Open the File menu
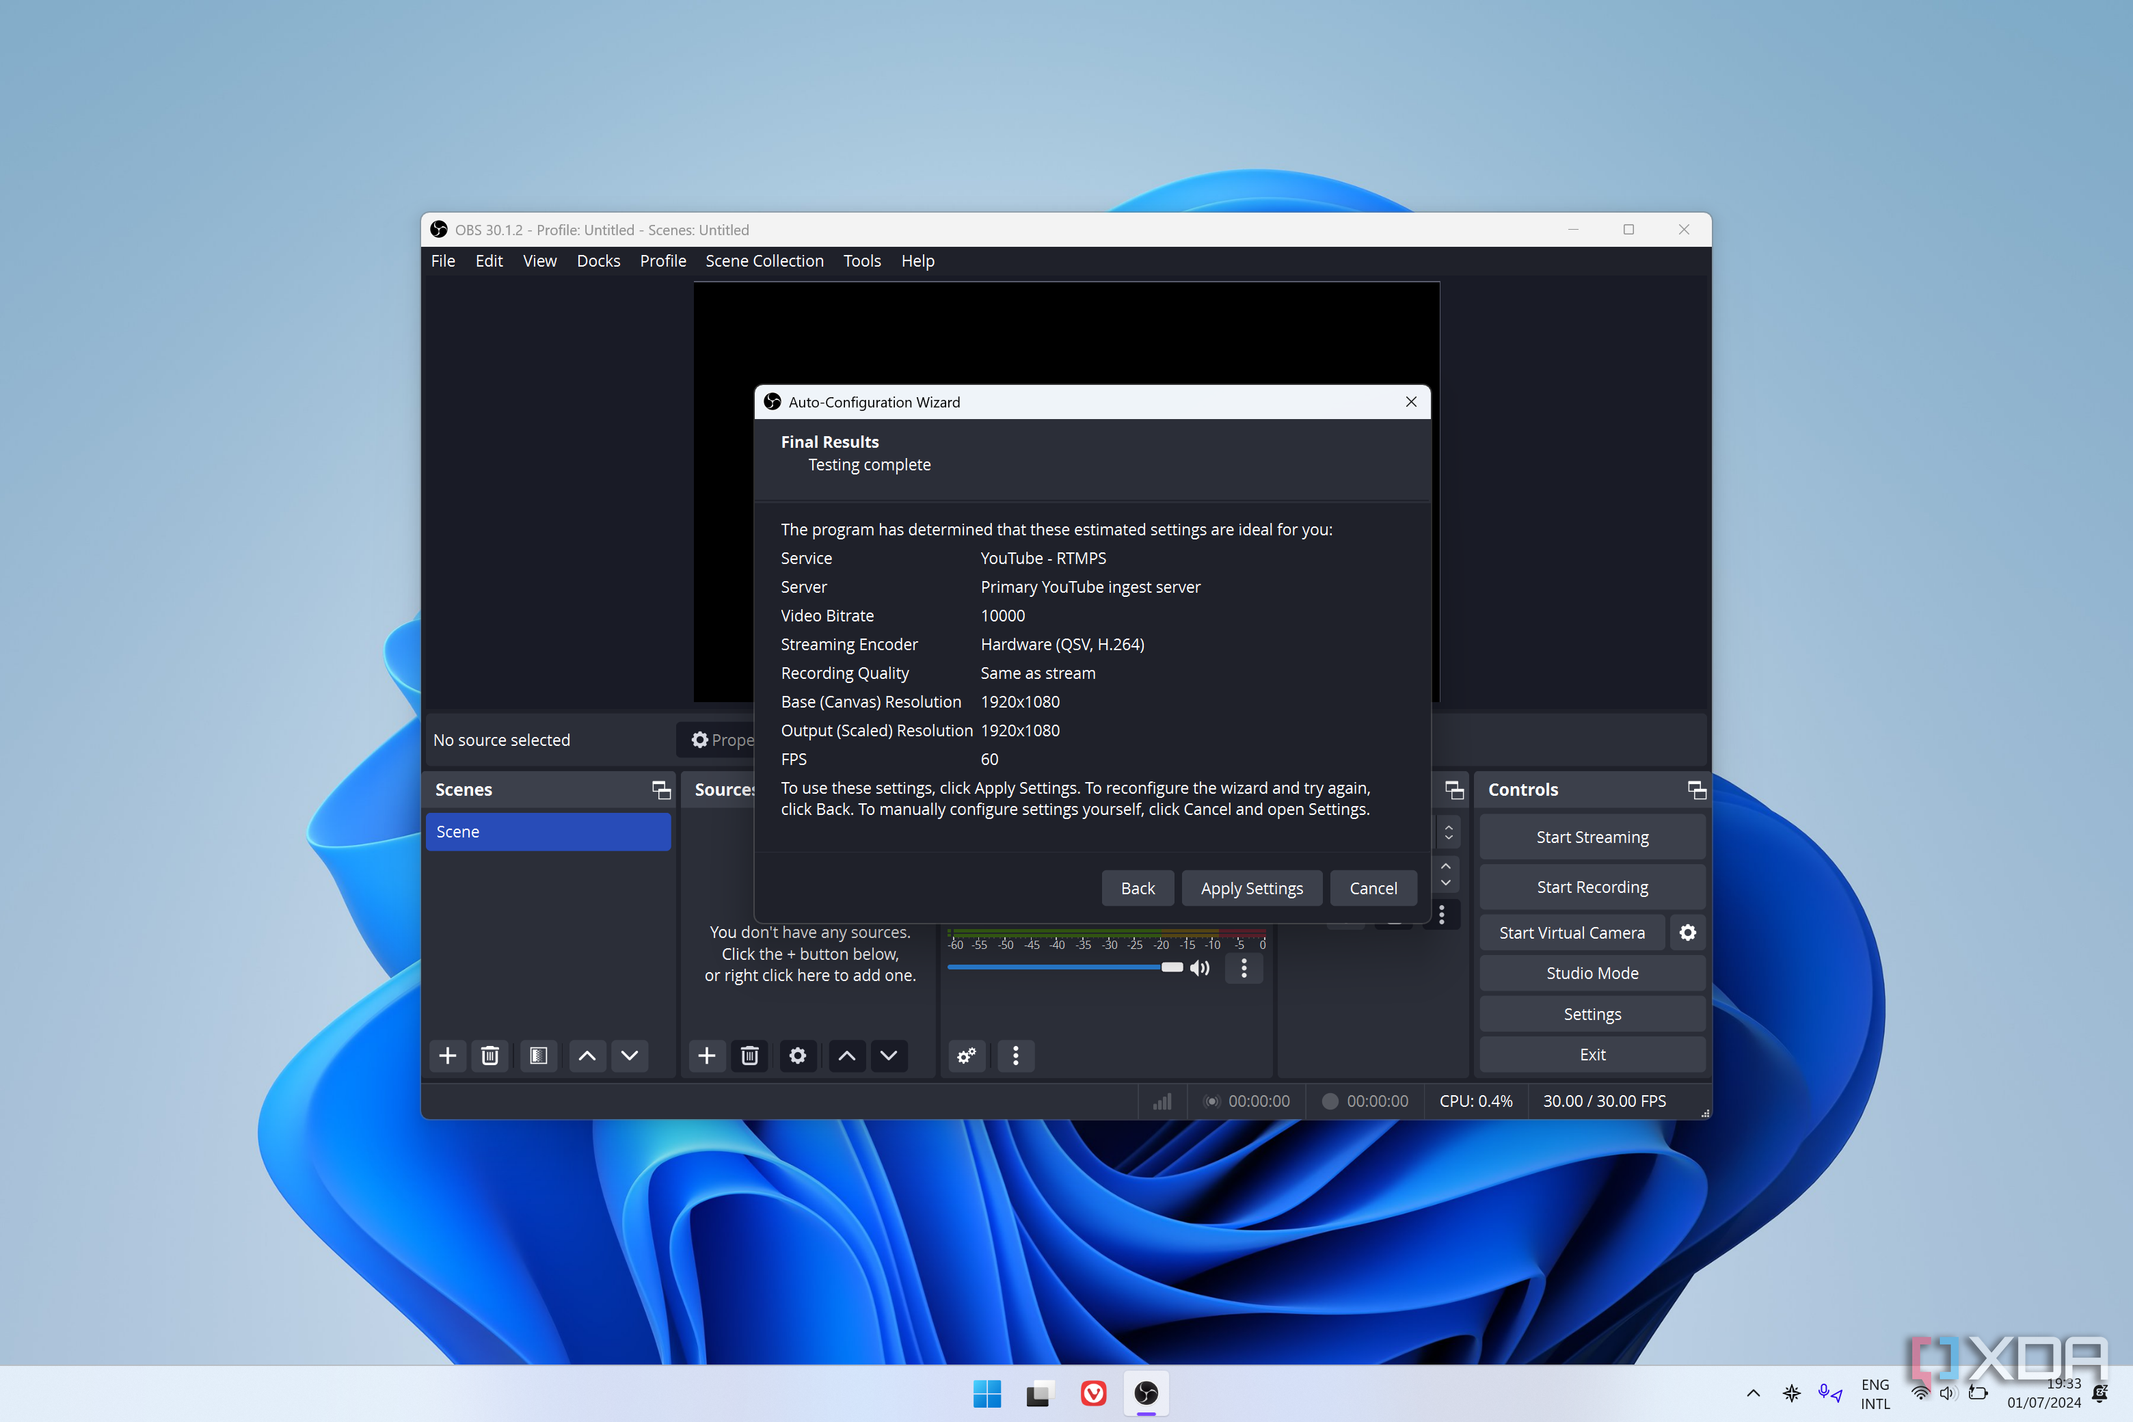The width and height of the screenshot is (2133, 1422). [x=442, y=261]
